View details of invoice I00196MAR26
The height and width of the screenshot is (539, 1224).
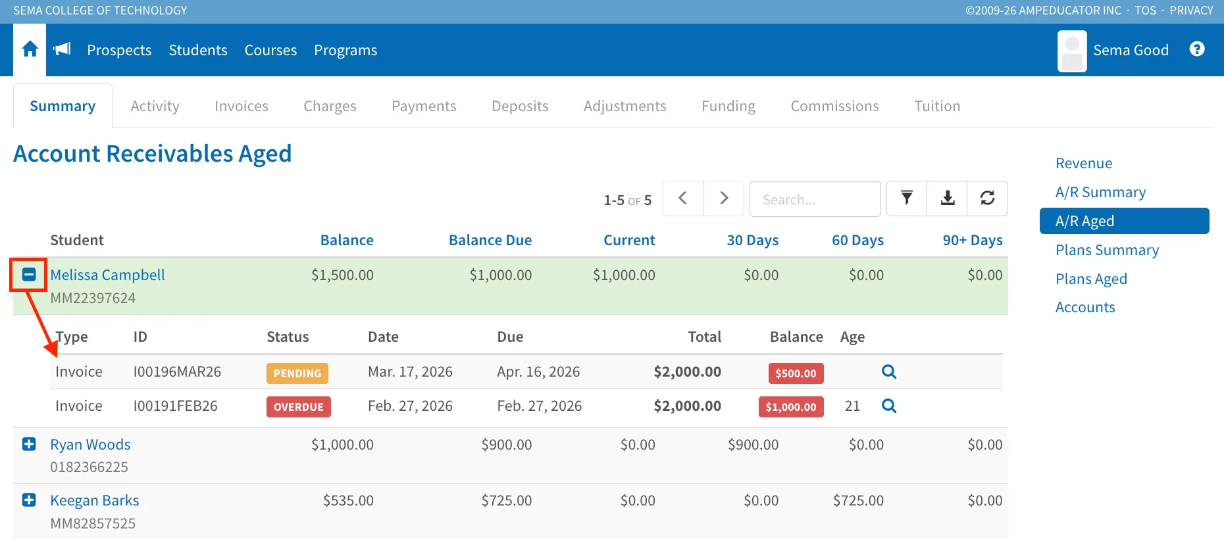click(889, 371)
